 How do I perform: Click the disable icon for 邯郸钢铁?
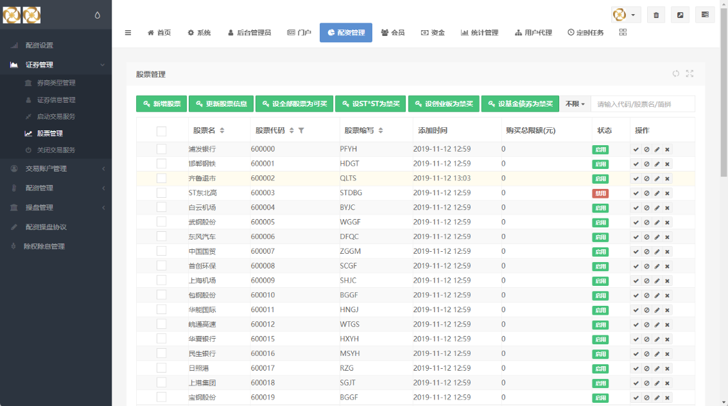click(646, 164)
